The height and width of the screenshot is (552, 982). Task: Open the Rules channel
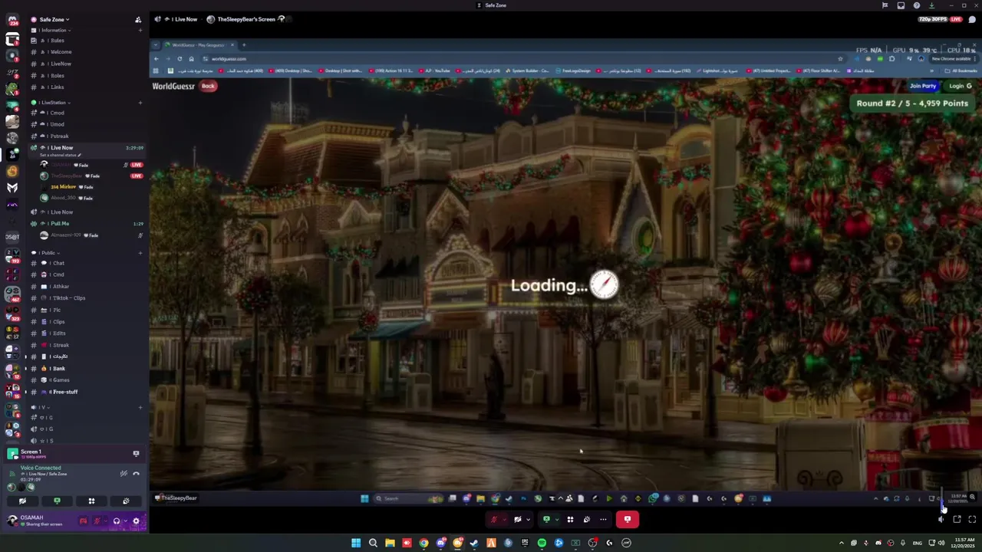[x=86, y=41]
